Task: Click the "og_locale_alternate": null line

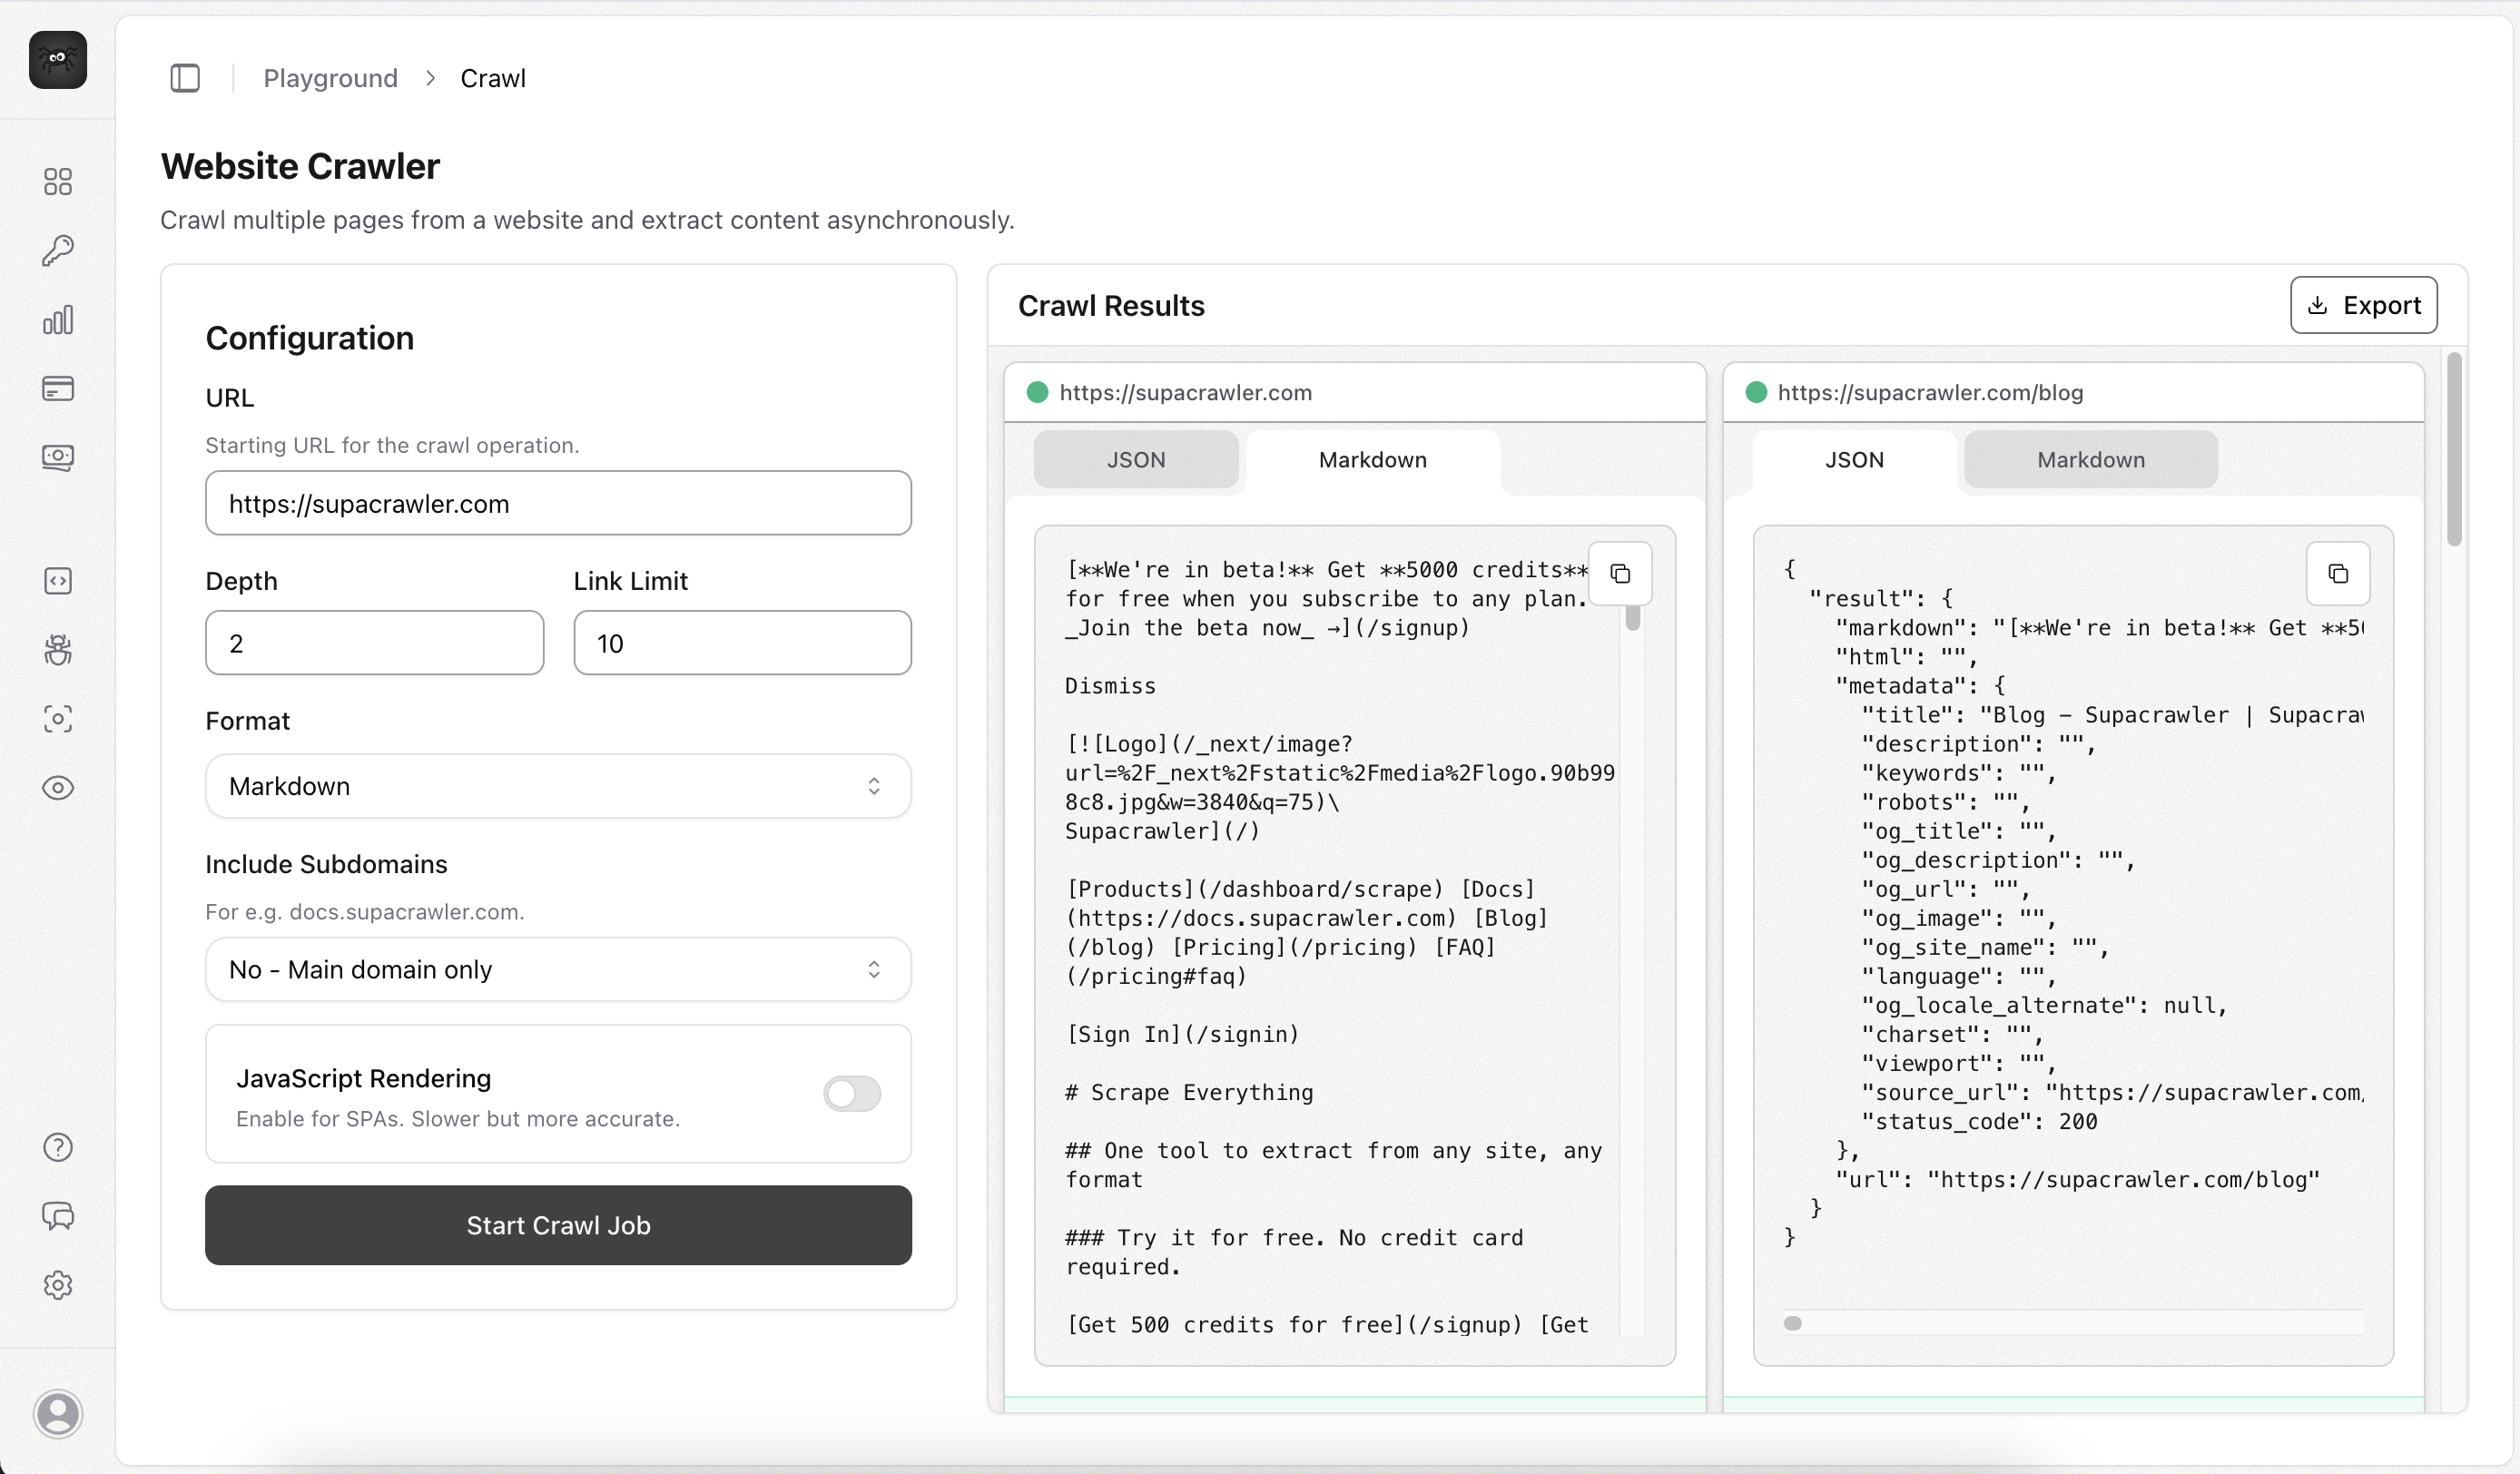Action: (2044, 1005)
